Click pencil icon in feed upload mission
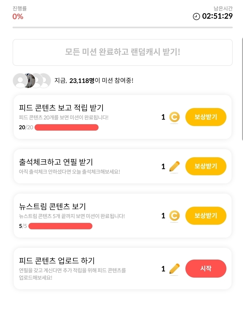This screenshot has width=243, height=325. 174,269
